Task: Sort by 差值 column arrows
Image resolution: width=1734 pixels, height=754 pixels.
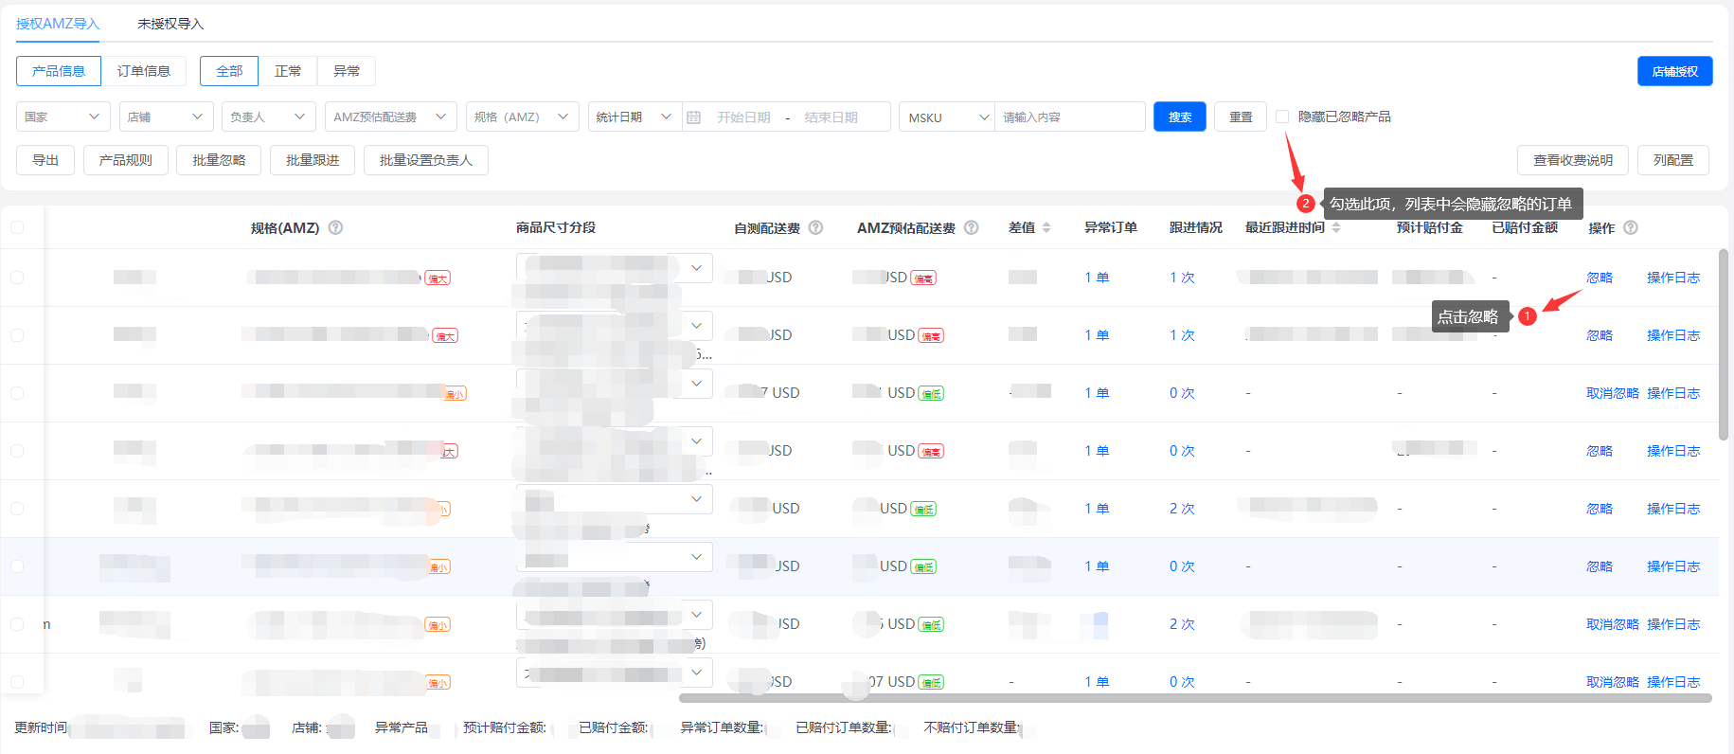Action: [x=1046, y=227]
